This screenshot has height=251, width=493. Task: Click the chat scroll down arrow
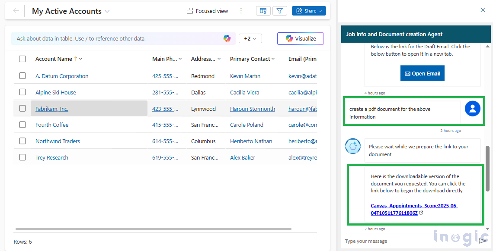(487, 229)
